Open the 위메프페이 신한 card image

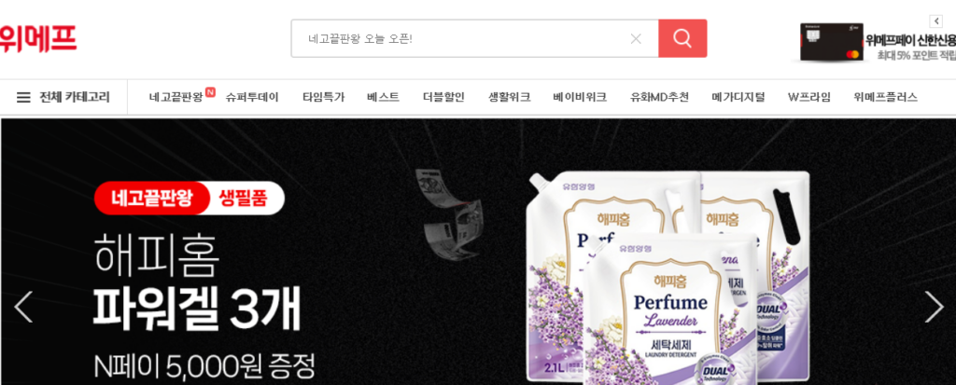tap(831, 42)
